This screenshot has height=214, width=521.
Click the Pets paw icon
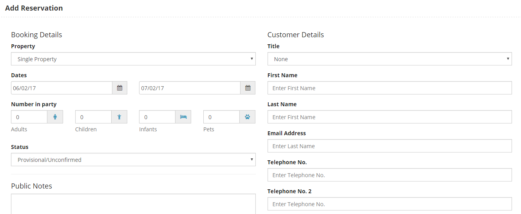click(247, 117)
